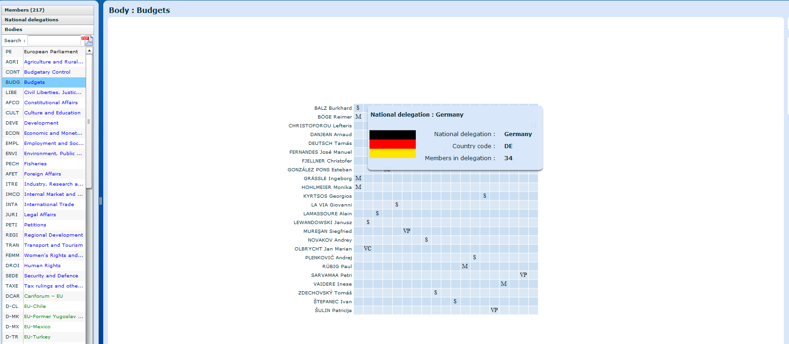This screenshot has height=344, width=789.
Task: Open Transport and Tourism committee
Action: (x=44, y=245)
